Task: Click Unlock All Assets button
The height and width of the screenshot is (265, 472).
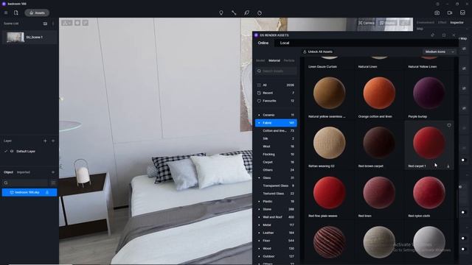Action: [x=318, y=52]
